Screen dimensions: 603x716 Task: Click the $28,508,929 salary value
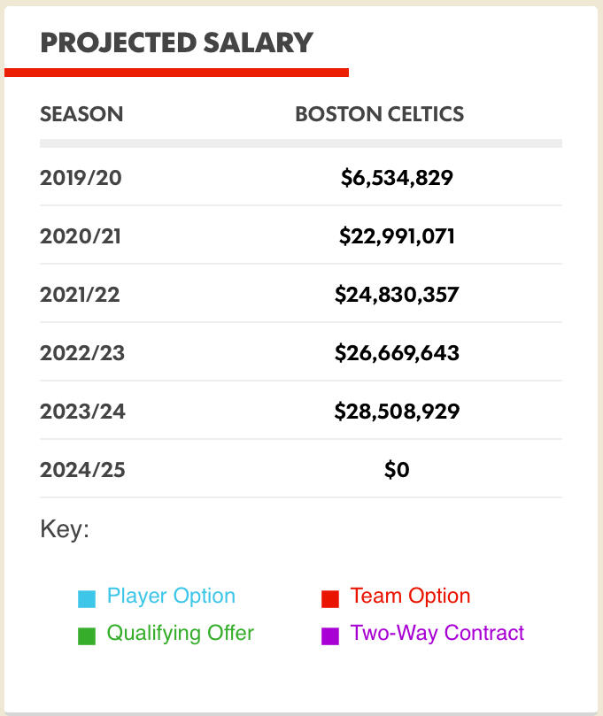[x=397, y=412]
